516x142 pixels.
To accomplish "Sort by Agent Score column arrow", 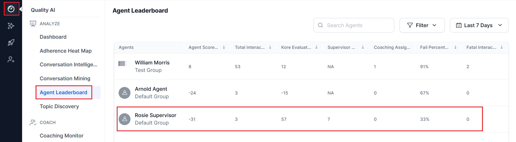I will [x=224, y=47].
